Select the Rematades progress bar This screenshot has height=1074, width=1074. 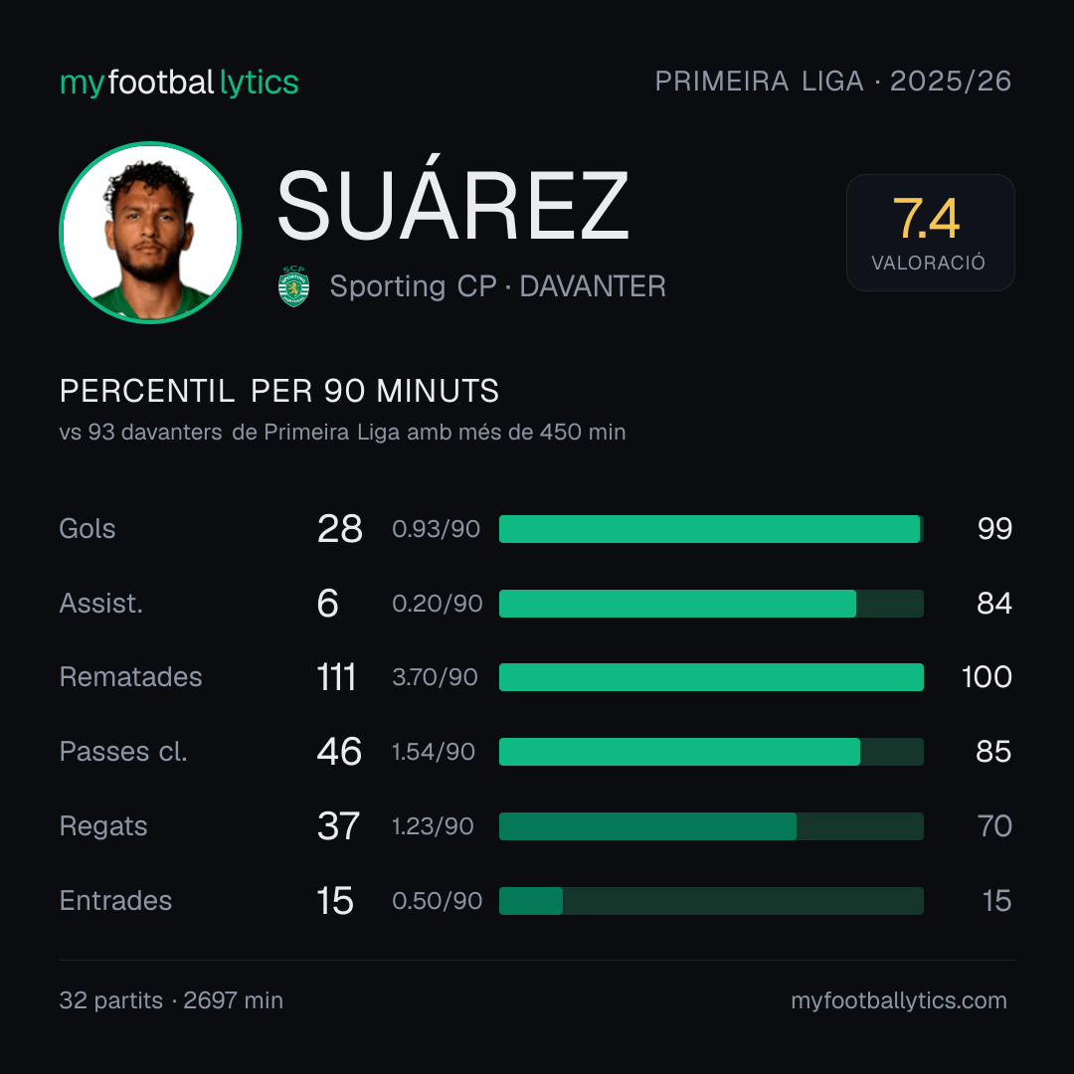(x=711, y=677)
